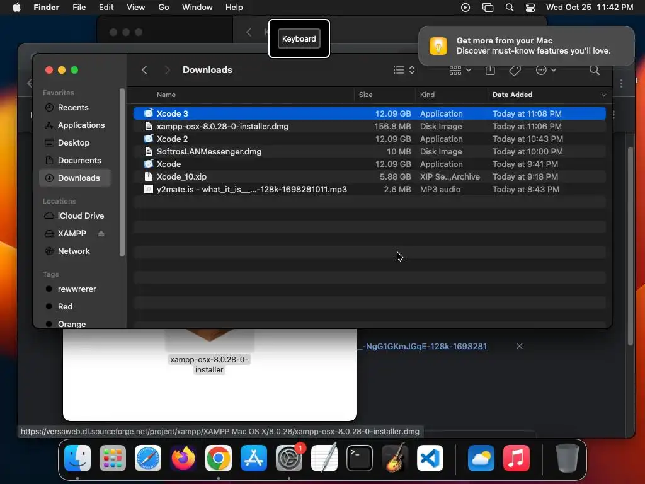The height and width of the screenshot is (484, 645).
Task: Open the Edit menu
Action: [x=106, y=8]
